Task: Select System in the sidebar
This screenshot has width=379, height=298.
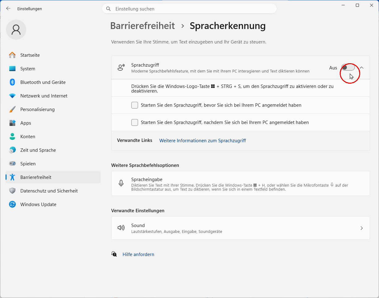Action: (x=53, y=69)
